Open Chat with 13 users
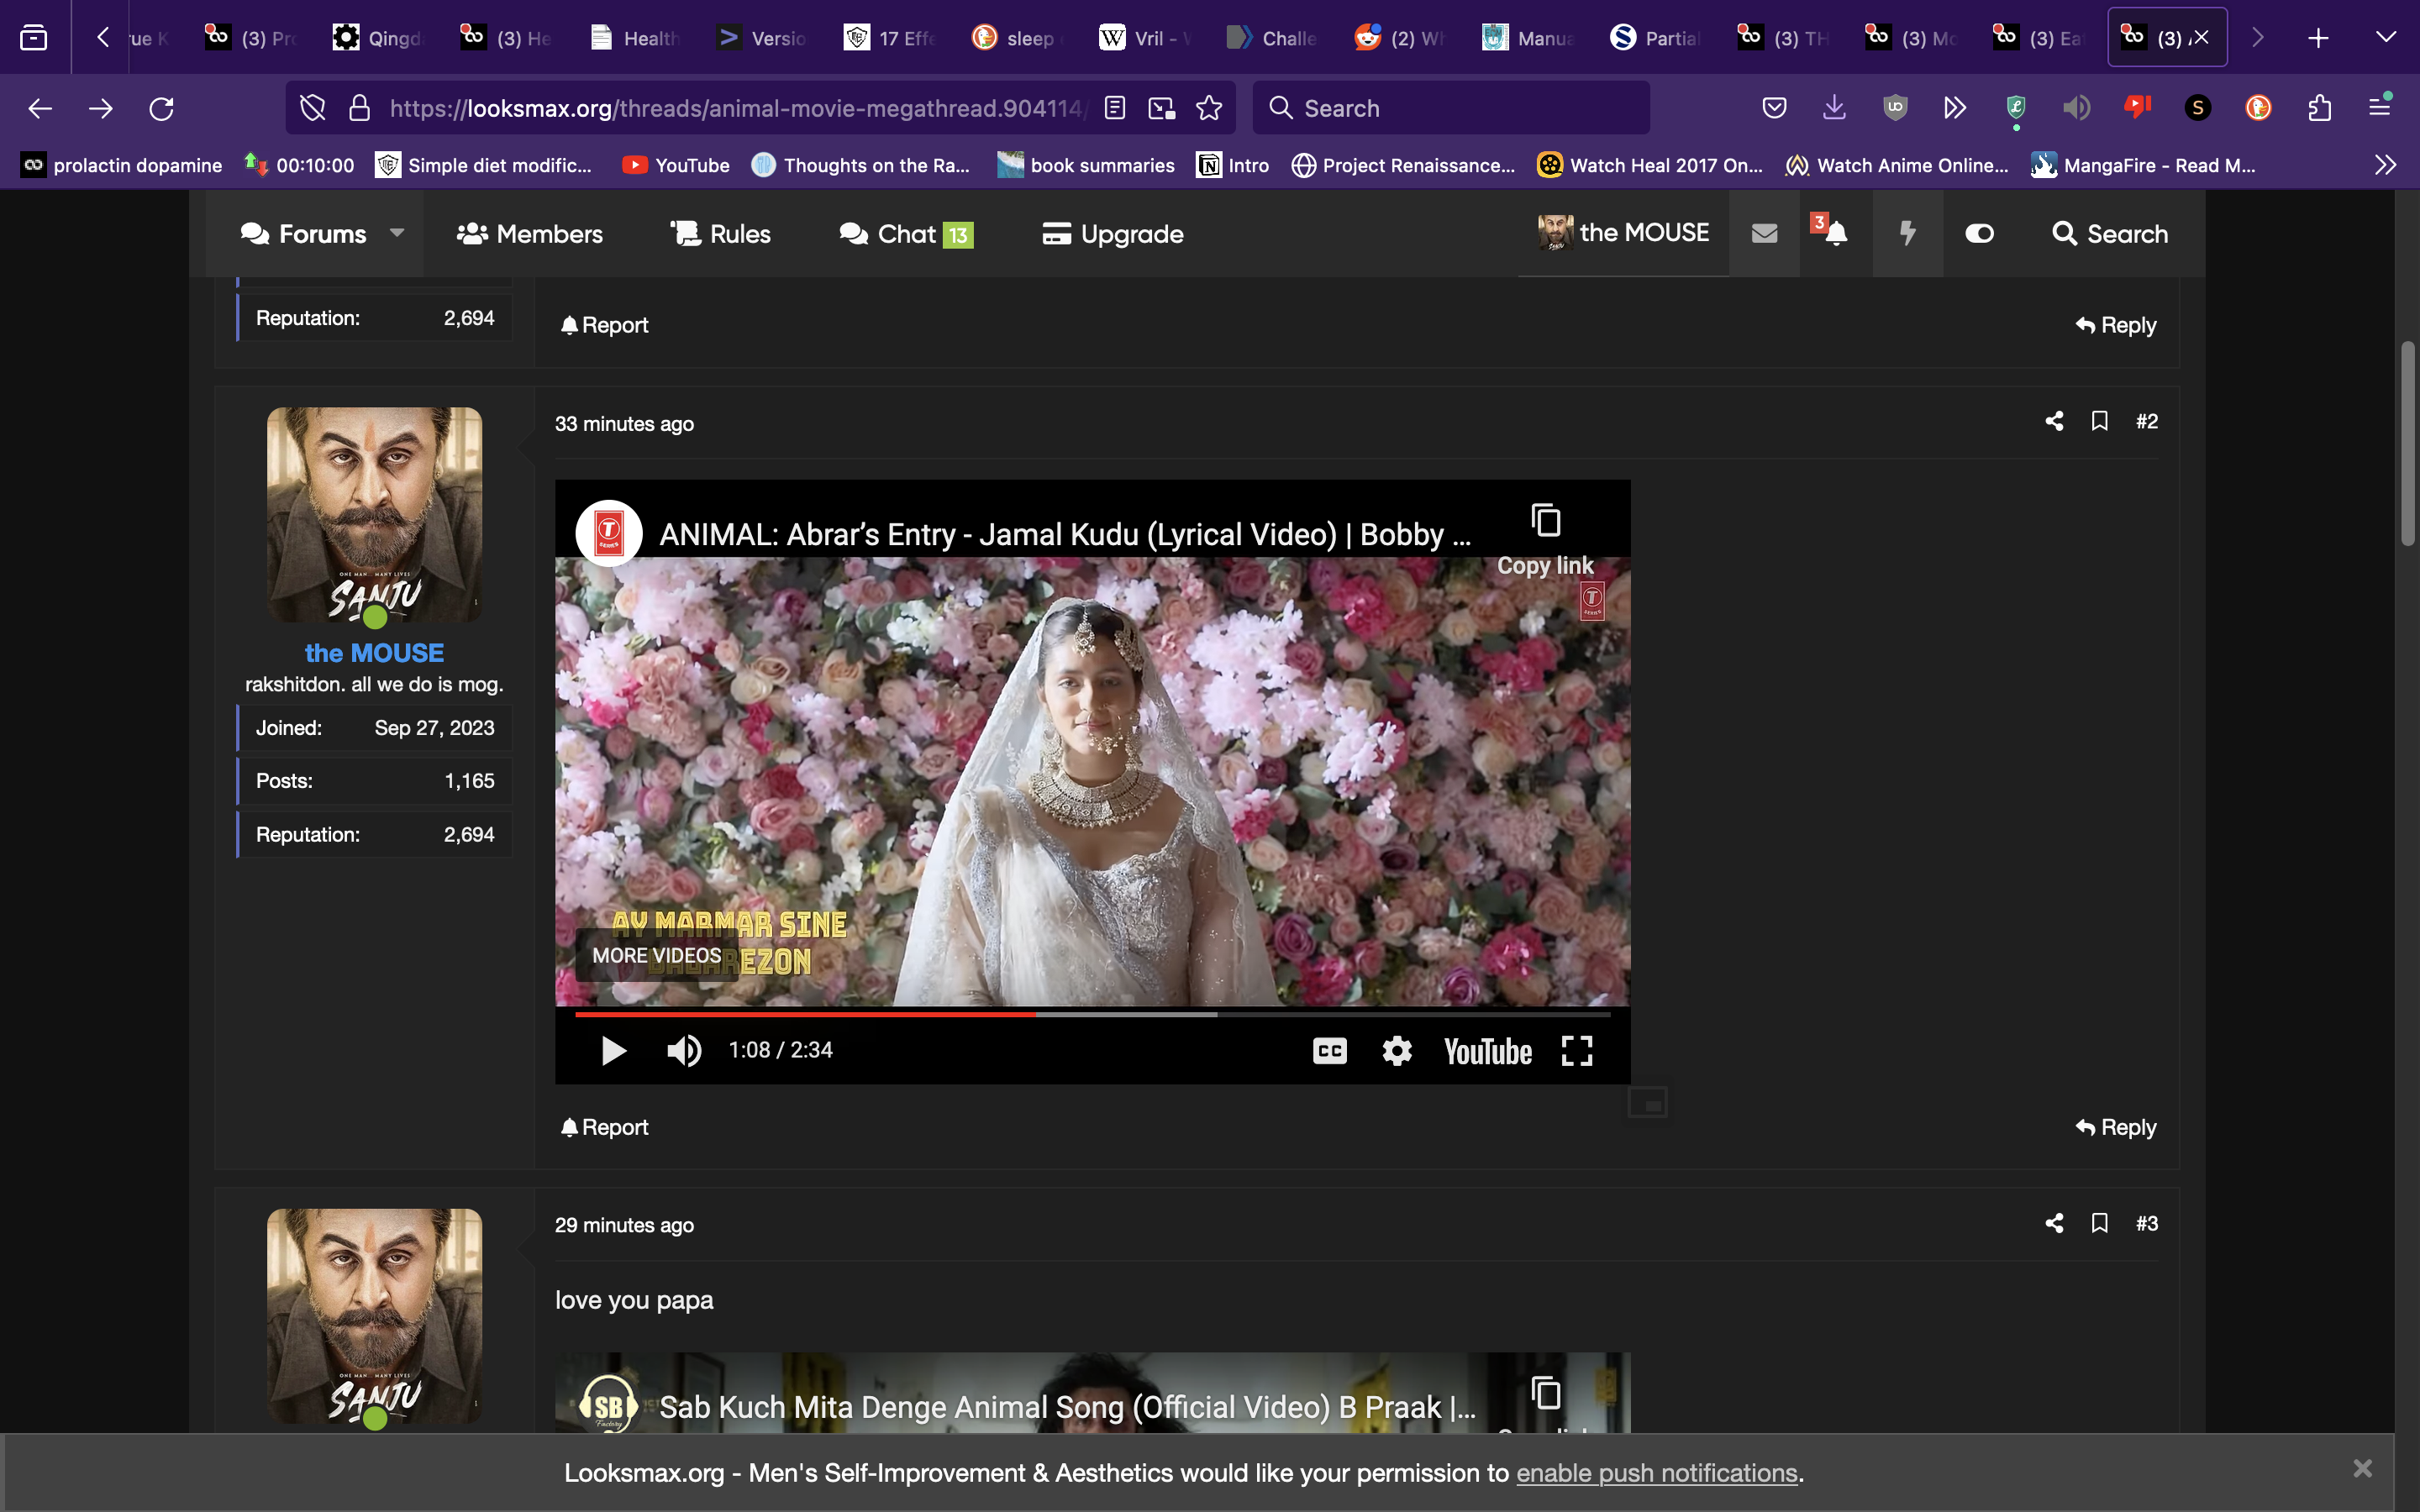 [906, 234]
